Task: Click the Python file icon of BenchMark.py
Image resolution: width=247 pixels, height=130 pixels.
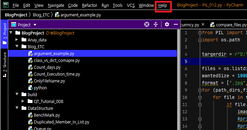Action: point(30,115)
